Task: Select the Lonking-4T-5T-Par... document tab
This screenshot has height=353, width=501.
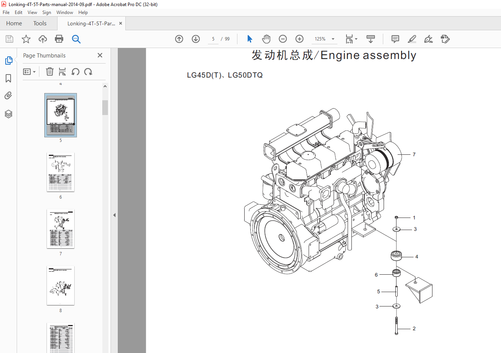Action: click(x=91, y=23)
